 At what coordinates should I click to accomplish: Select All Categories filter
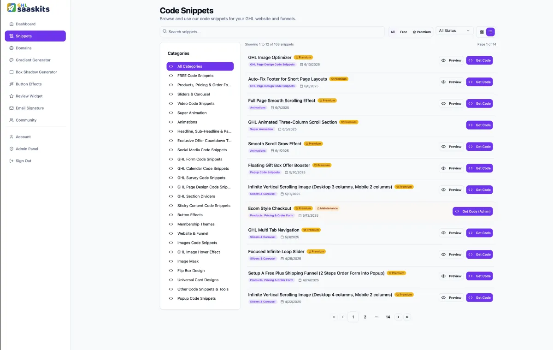200,66
